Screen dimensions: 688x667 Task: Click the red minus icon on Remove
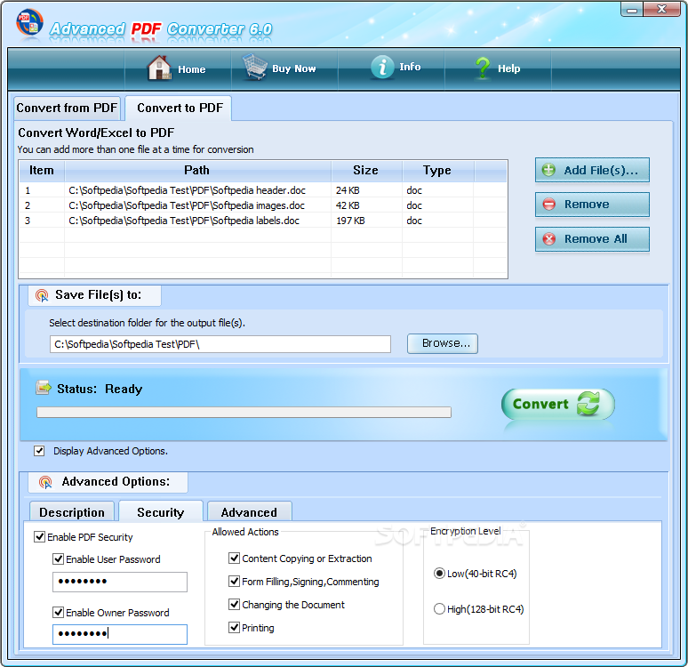pyautogui.click(x=549, y=205)
